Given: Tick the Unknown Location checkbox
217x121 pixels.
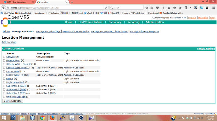Looking at the screenshot, I should click(x=4, y=97).
